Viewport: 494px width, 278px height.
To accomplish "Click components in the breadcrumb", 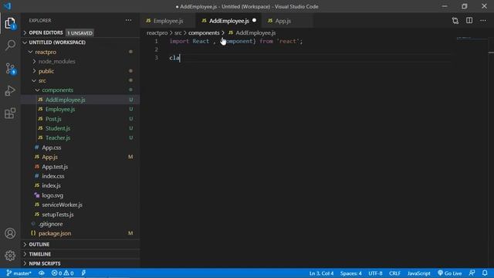I will tap(204, 32).
